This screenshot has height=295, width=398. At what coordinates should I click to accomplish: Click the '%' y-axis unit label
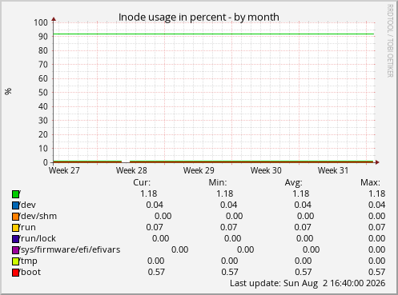(x=8, y=91)
